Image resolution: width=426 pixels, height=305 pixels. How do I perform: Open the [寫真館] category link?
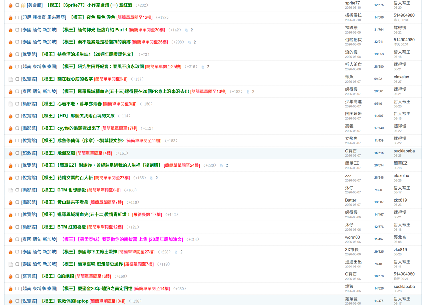[x=29, y=276]
